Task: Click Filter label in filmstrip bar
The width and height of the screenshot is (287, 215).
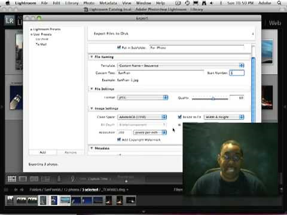Action: pos(178,190)
